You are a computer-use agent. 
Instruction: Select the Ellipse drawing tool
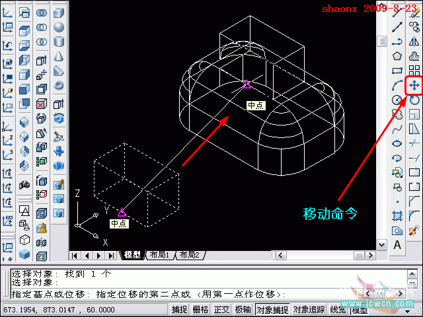[x=397, y=143]
